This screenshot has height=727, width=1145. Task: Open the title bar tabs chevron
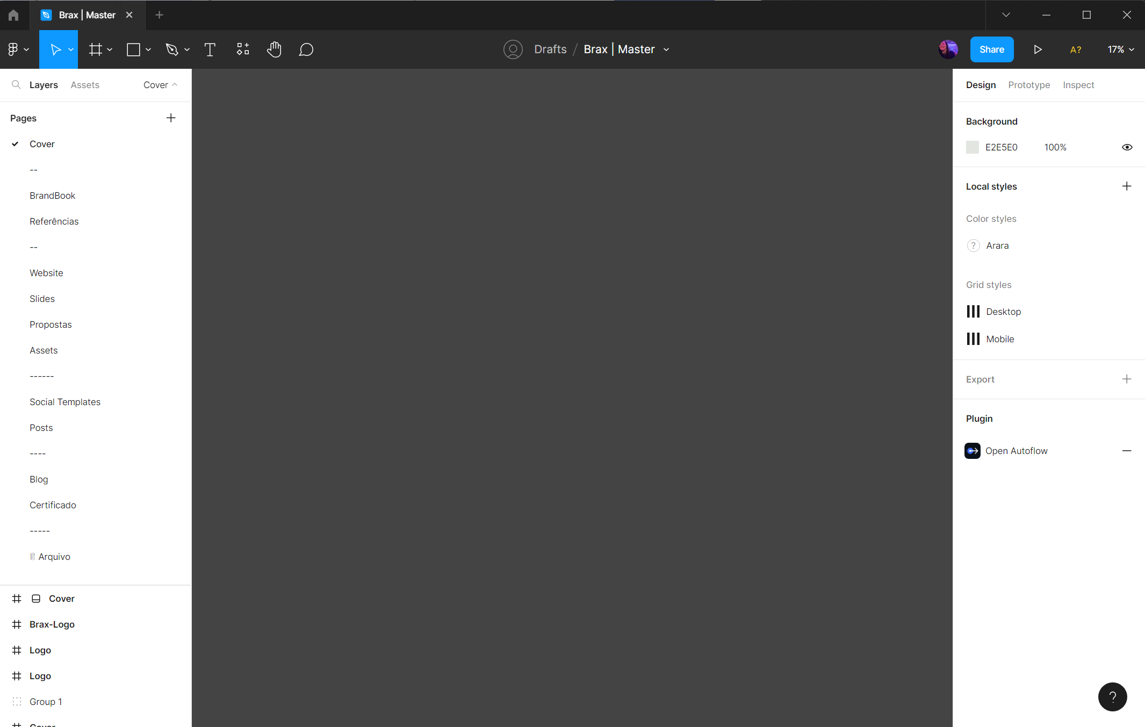click(x=1006, y=15)
